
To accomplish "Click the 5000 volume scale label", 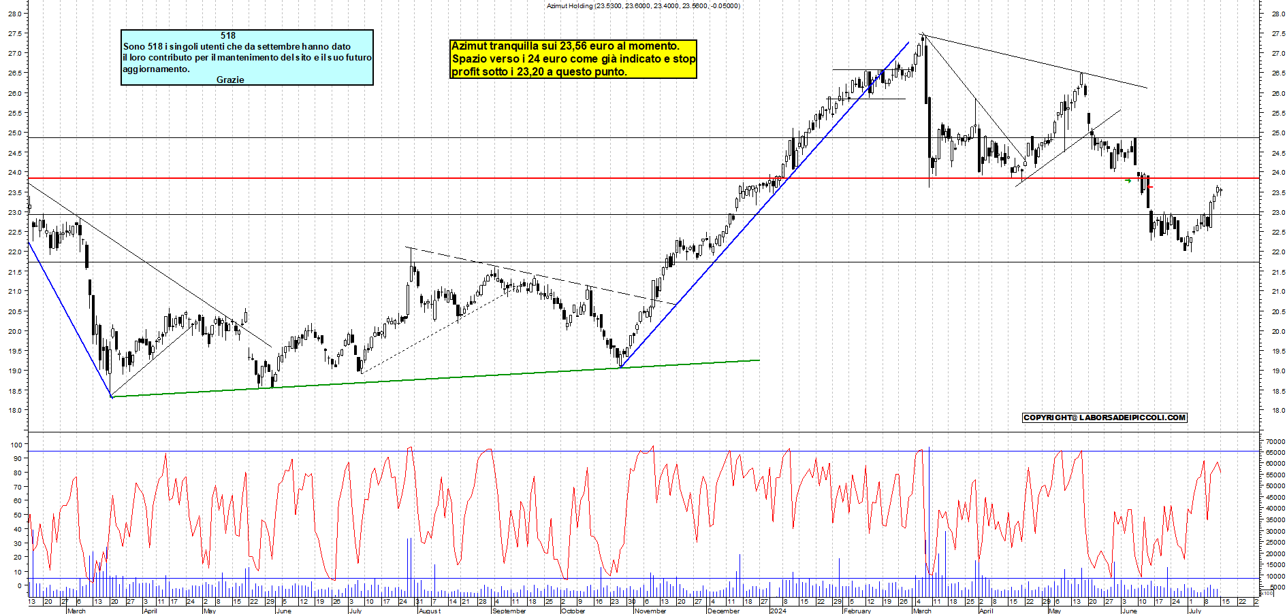I will coord(1277,587).
